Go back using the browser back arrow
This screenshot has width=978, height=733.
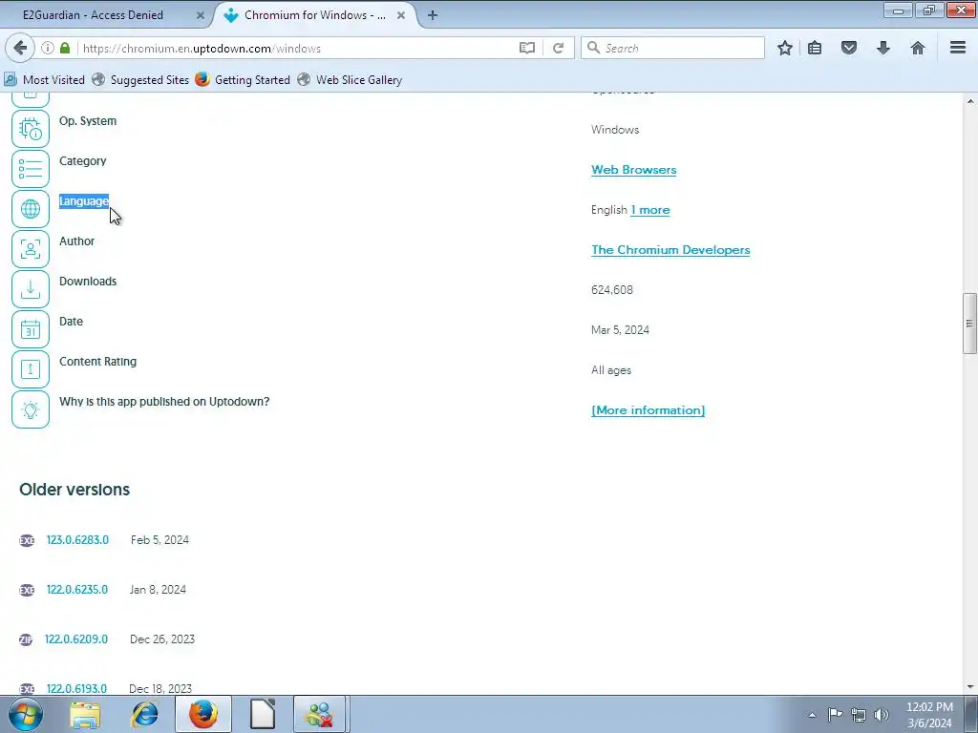click(x=20, y=48)
